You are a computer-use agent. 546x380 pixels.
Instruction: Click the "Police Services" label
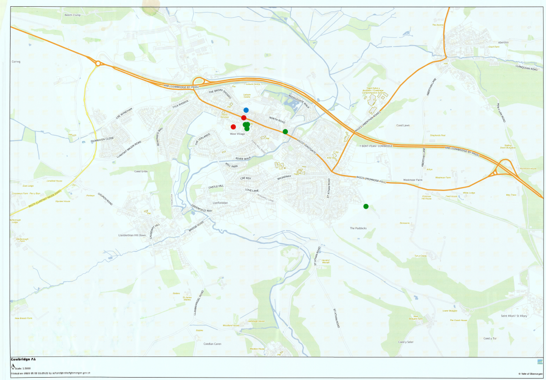pyautogui.click(x=225, y=116)
